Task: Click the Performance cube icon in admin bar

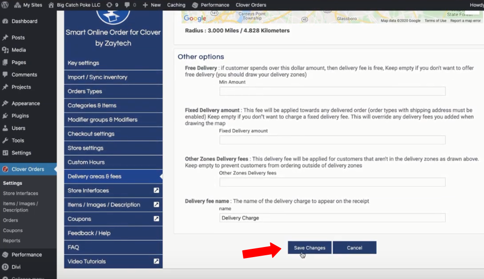Action: [x=195, y=5]
